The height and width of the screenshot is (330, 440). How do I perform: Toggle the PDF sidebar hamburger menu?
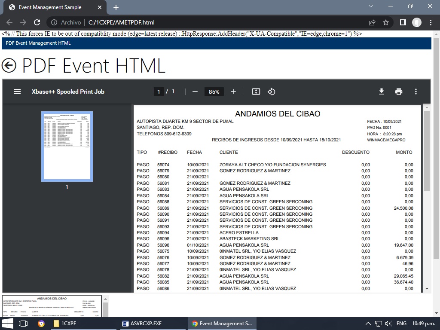click(x=17, y=92)
